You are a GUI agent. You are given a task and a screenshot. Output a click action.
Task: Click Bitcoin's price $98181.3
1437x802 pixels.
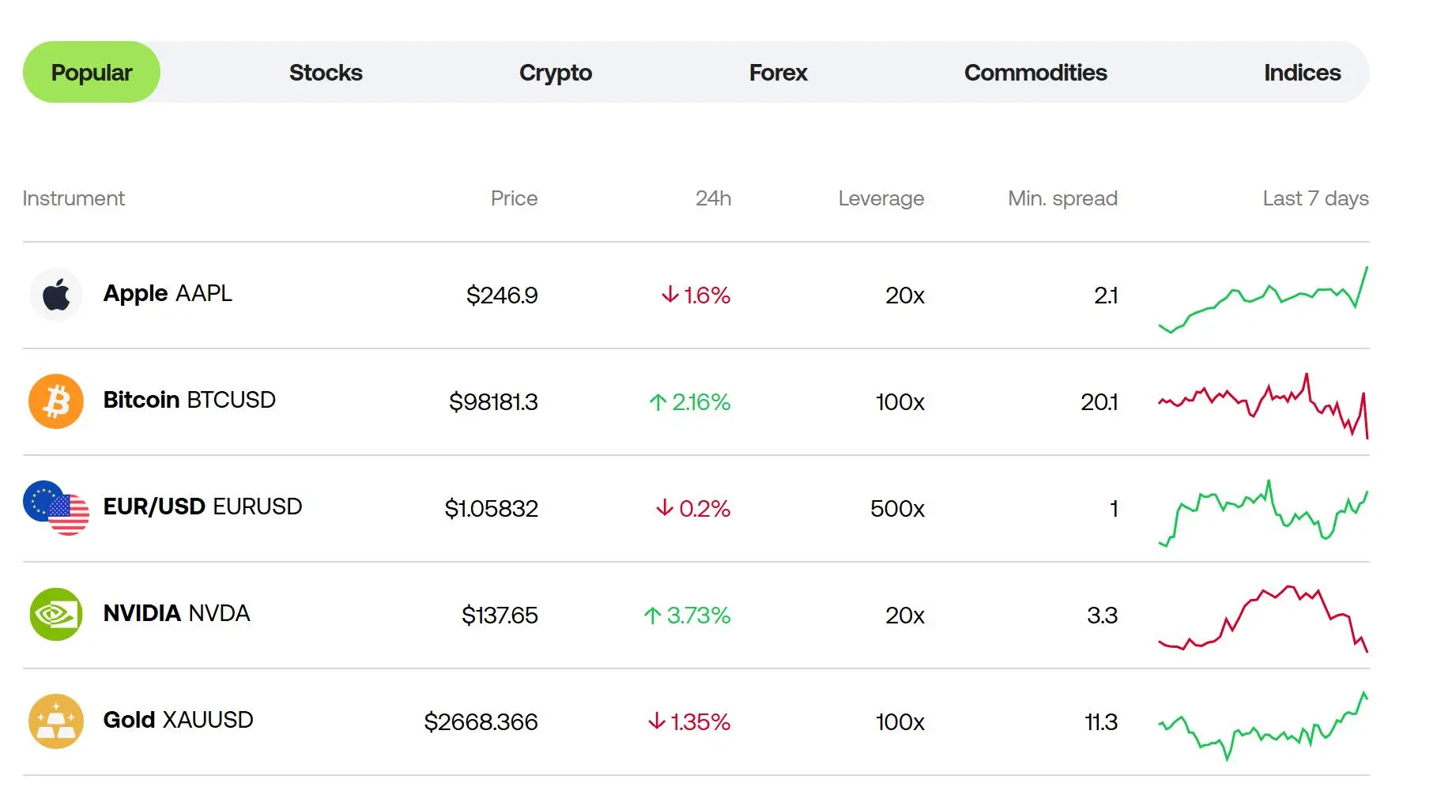pyautogui.click(x=493, y=402)
